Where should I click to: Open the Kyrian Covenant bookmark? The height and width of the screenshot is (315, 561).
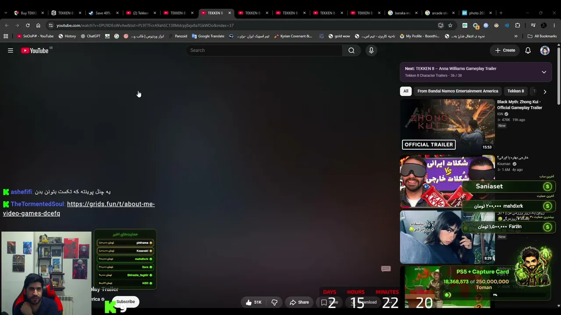click(x=293, y=36)
